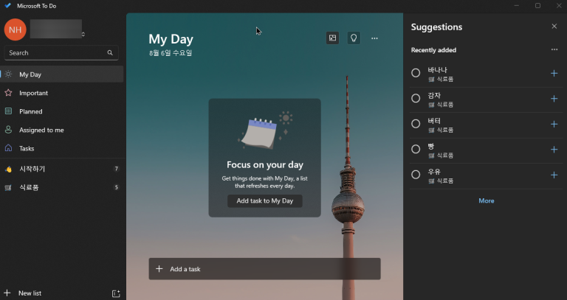Screen dimensions: 567x300
Task: Add 우유 to My Day with plus icon
Action: 554,175
